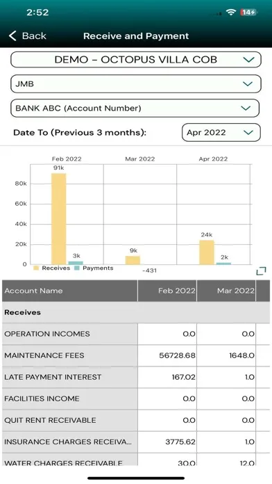This screenshot has width=272, height=484.
Task: Click the 2:52 clock in status bar
Action: (x=37, y=13)
